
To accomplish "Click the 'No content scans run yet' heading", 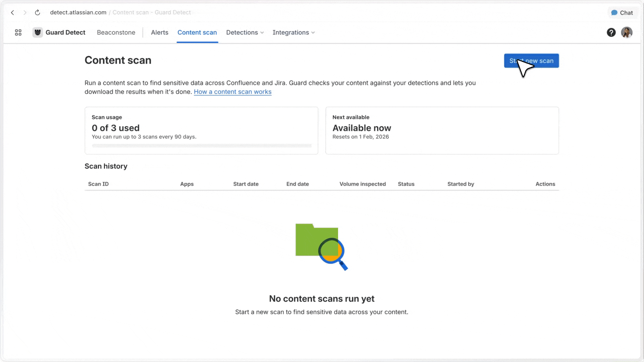I will 322,299.
